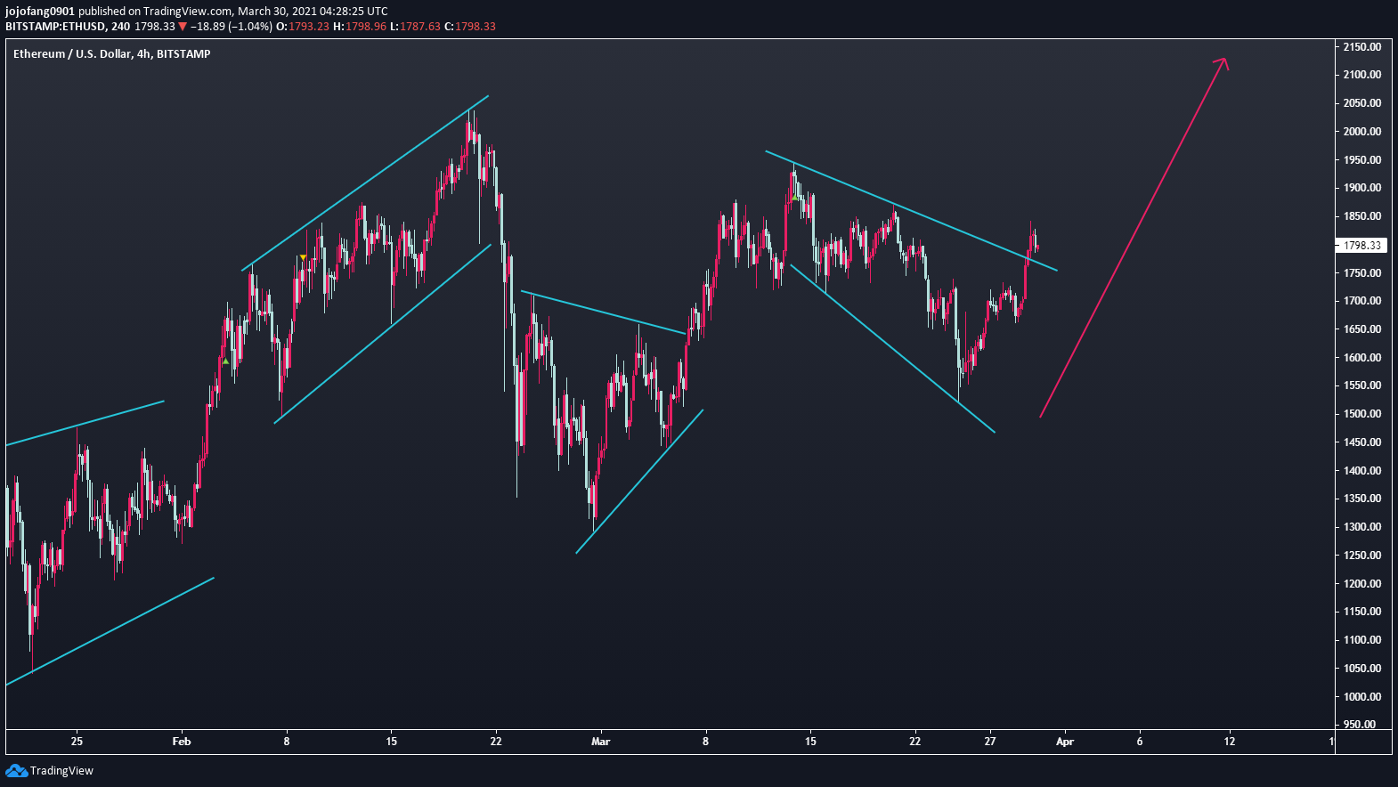This screenshot has height=787, width=1398.
Task: Click the 25 date label on time axis
Action: pyautogui.click(x=77, y=742)
